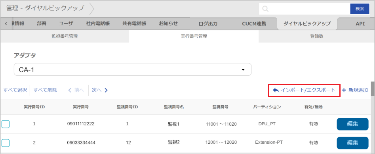Click the 検索 button

point(360,9)
